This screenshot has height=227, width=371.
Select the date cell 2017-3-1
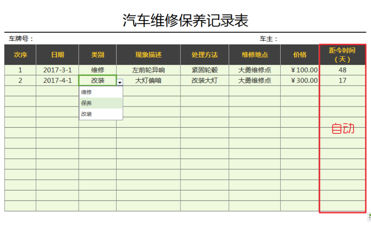pyautogui.click(x=57, y=70)
